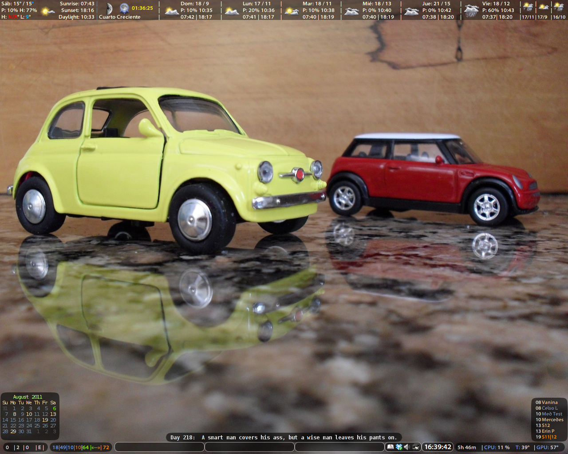Click the "Sunrise: 07:43" text
Image resolution: width=568 pixels, height=454 pixels.
click(77, 4)
